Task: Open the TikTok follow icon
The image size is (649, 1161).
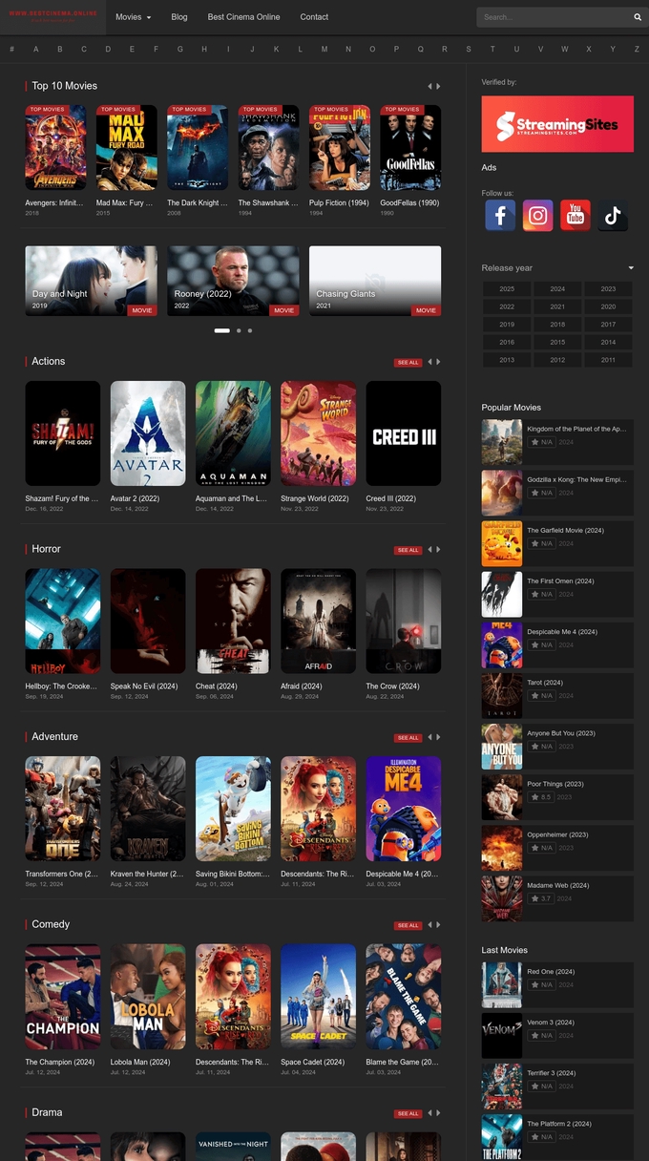Action: 613,216
